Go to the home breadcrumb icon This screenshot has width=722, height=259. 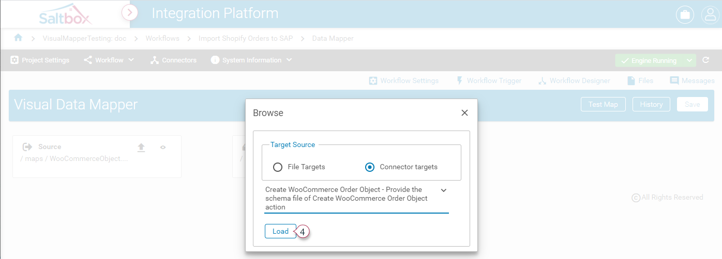pyautogui.click(x=18, y=38)
